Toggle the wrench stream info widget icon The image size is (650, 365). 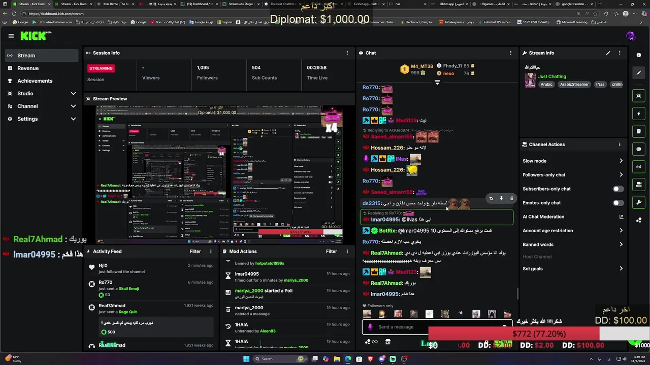click(639, 202)
